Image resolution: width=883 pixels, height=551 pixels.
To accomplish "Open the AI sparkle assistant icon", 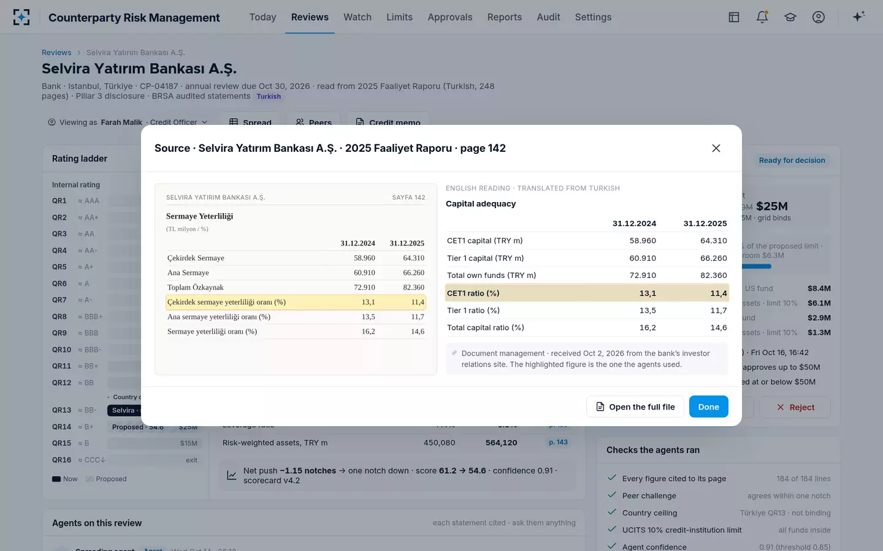I will point(858,17).
